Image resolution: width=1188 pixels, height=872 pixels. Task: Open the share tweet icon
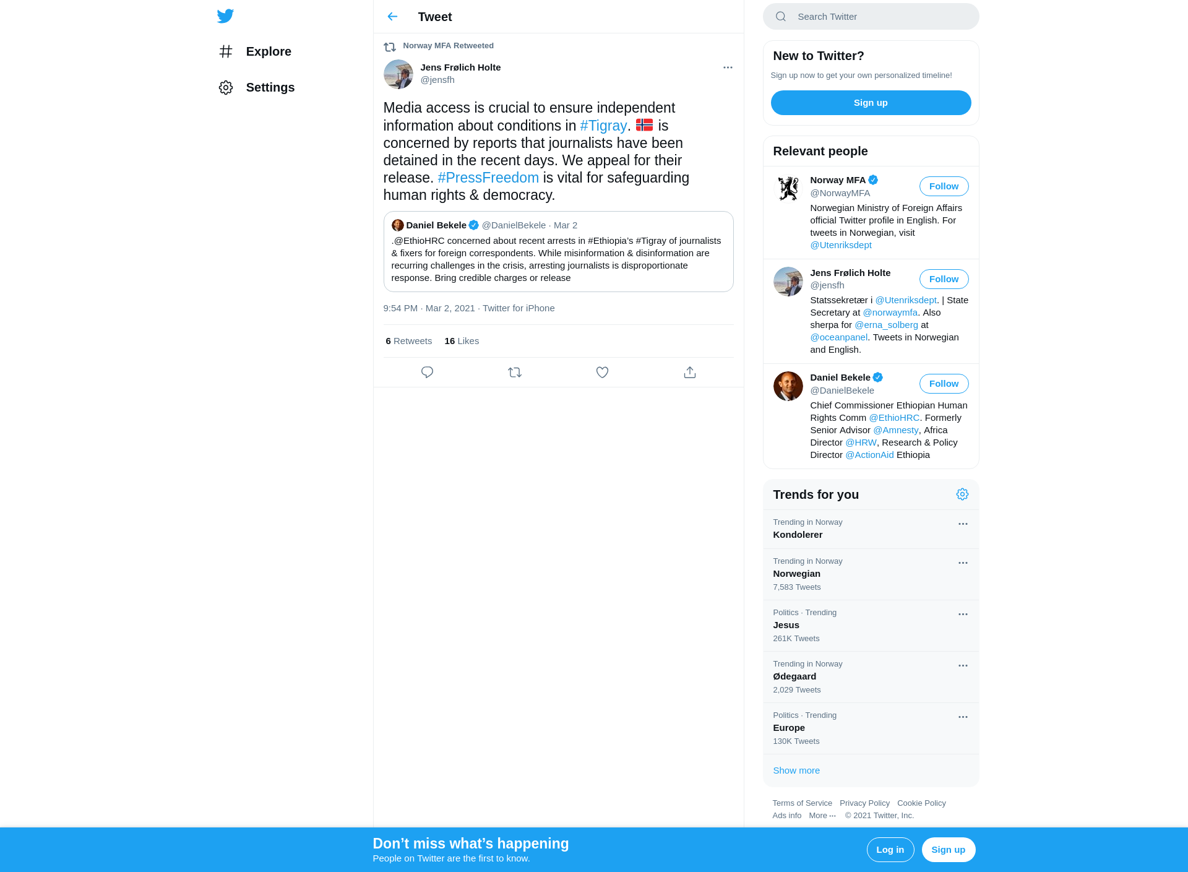pos(690,373)
